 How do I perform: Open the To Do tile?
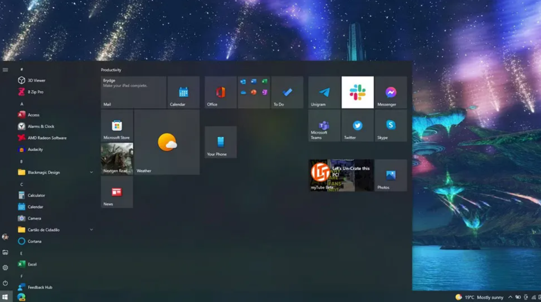coord(287,92)
